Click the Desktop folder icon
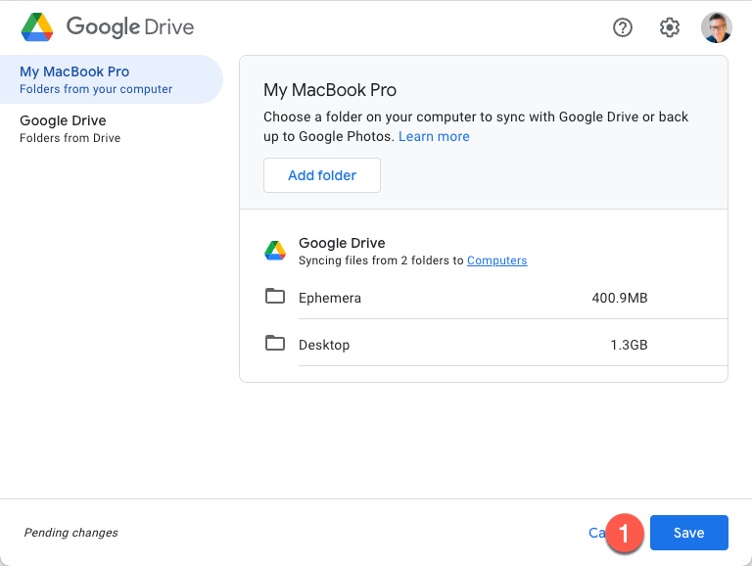Screen dimensions: 752x566 click(x=275, y=343)
